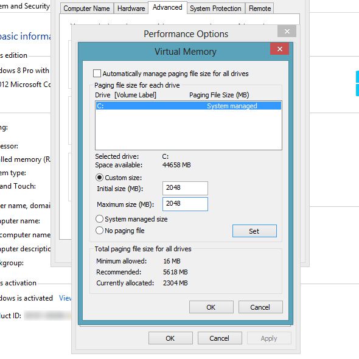
Task: Click Cancel in Performance Options window
Action: tap(220, 338)
